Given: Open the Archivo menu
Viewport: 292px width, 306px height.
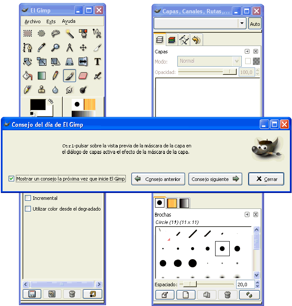Looking at the screenshot, I should point(33,21).
